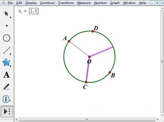Minimize the document window
The image size is (164, 122).
tap(152, 3)
